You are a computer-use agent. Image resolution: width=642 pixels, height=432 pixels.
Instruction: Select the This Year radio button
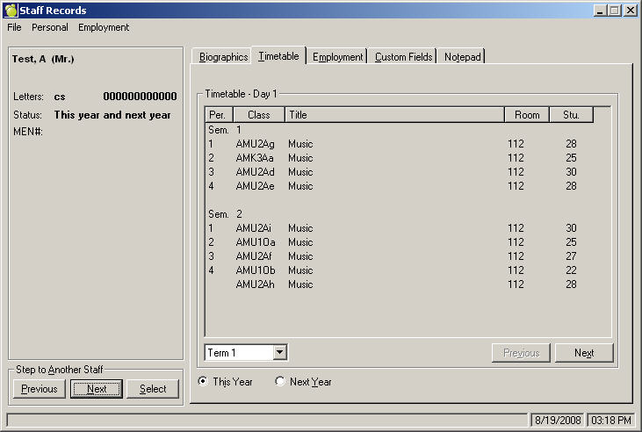[x=204, y=382]
